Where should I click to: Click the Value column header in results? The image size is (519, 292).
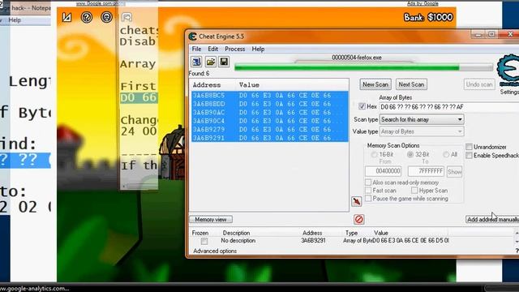[249, 85]
